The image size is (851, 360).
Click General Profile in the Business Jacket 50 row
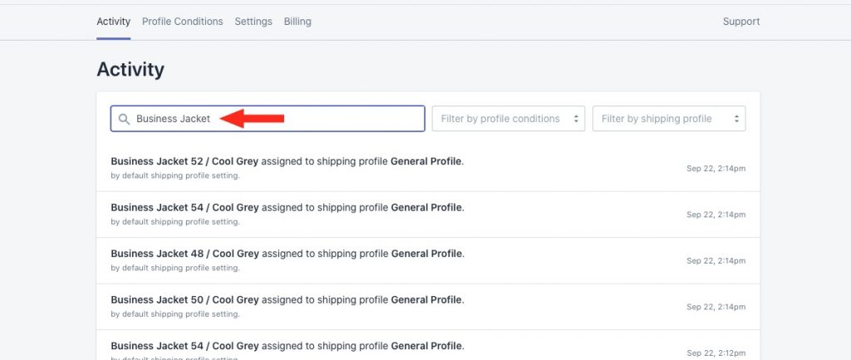[426, 300]
